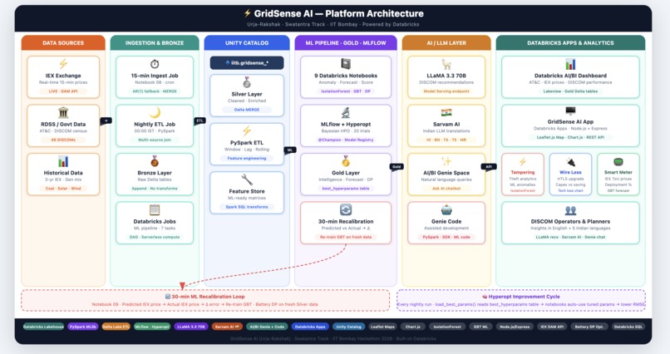The height and width of the screenshot is (354, 670).
Task: Click the Smart Meter device icon
Action: click(618, 162)
